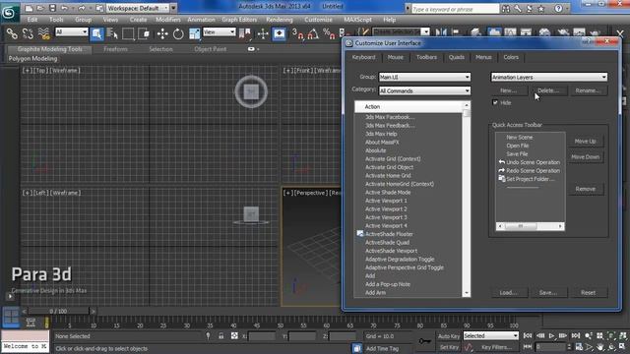Click the Save File floppy icon

52,8
